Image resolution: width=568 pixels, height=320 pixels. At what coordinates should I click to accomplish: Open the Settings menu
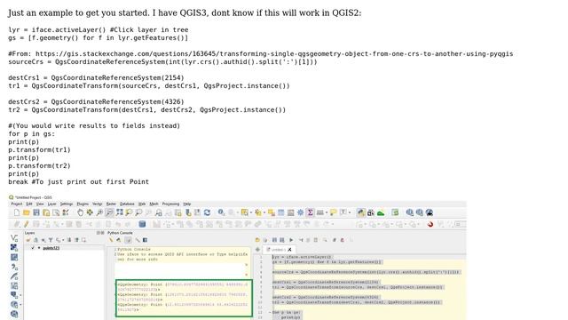[67, 204]
